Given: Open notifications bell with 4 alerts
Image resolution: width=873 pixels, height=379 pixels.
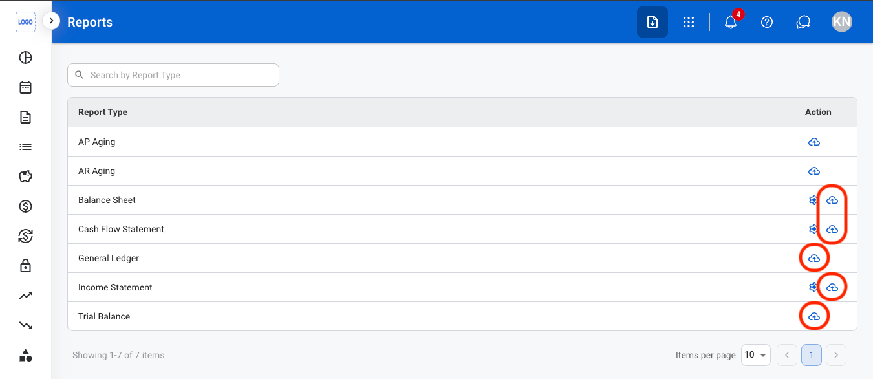Looking at the screenshot, I should point(731,22).
